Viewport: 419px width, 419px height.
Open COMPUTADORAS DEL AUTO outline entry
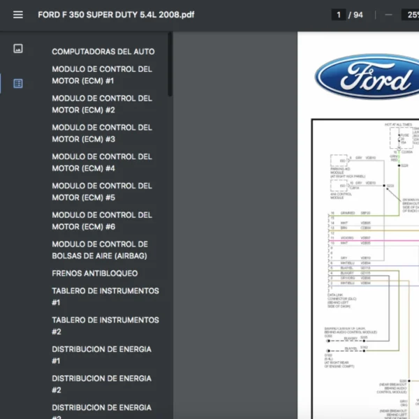103,52
